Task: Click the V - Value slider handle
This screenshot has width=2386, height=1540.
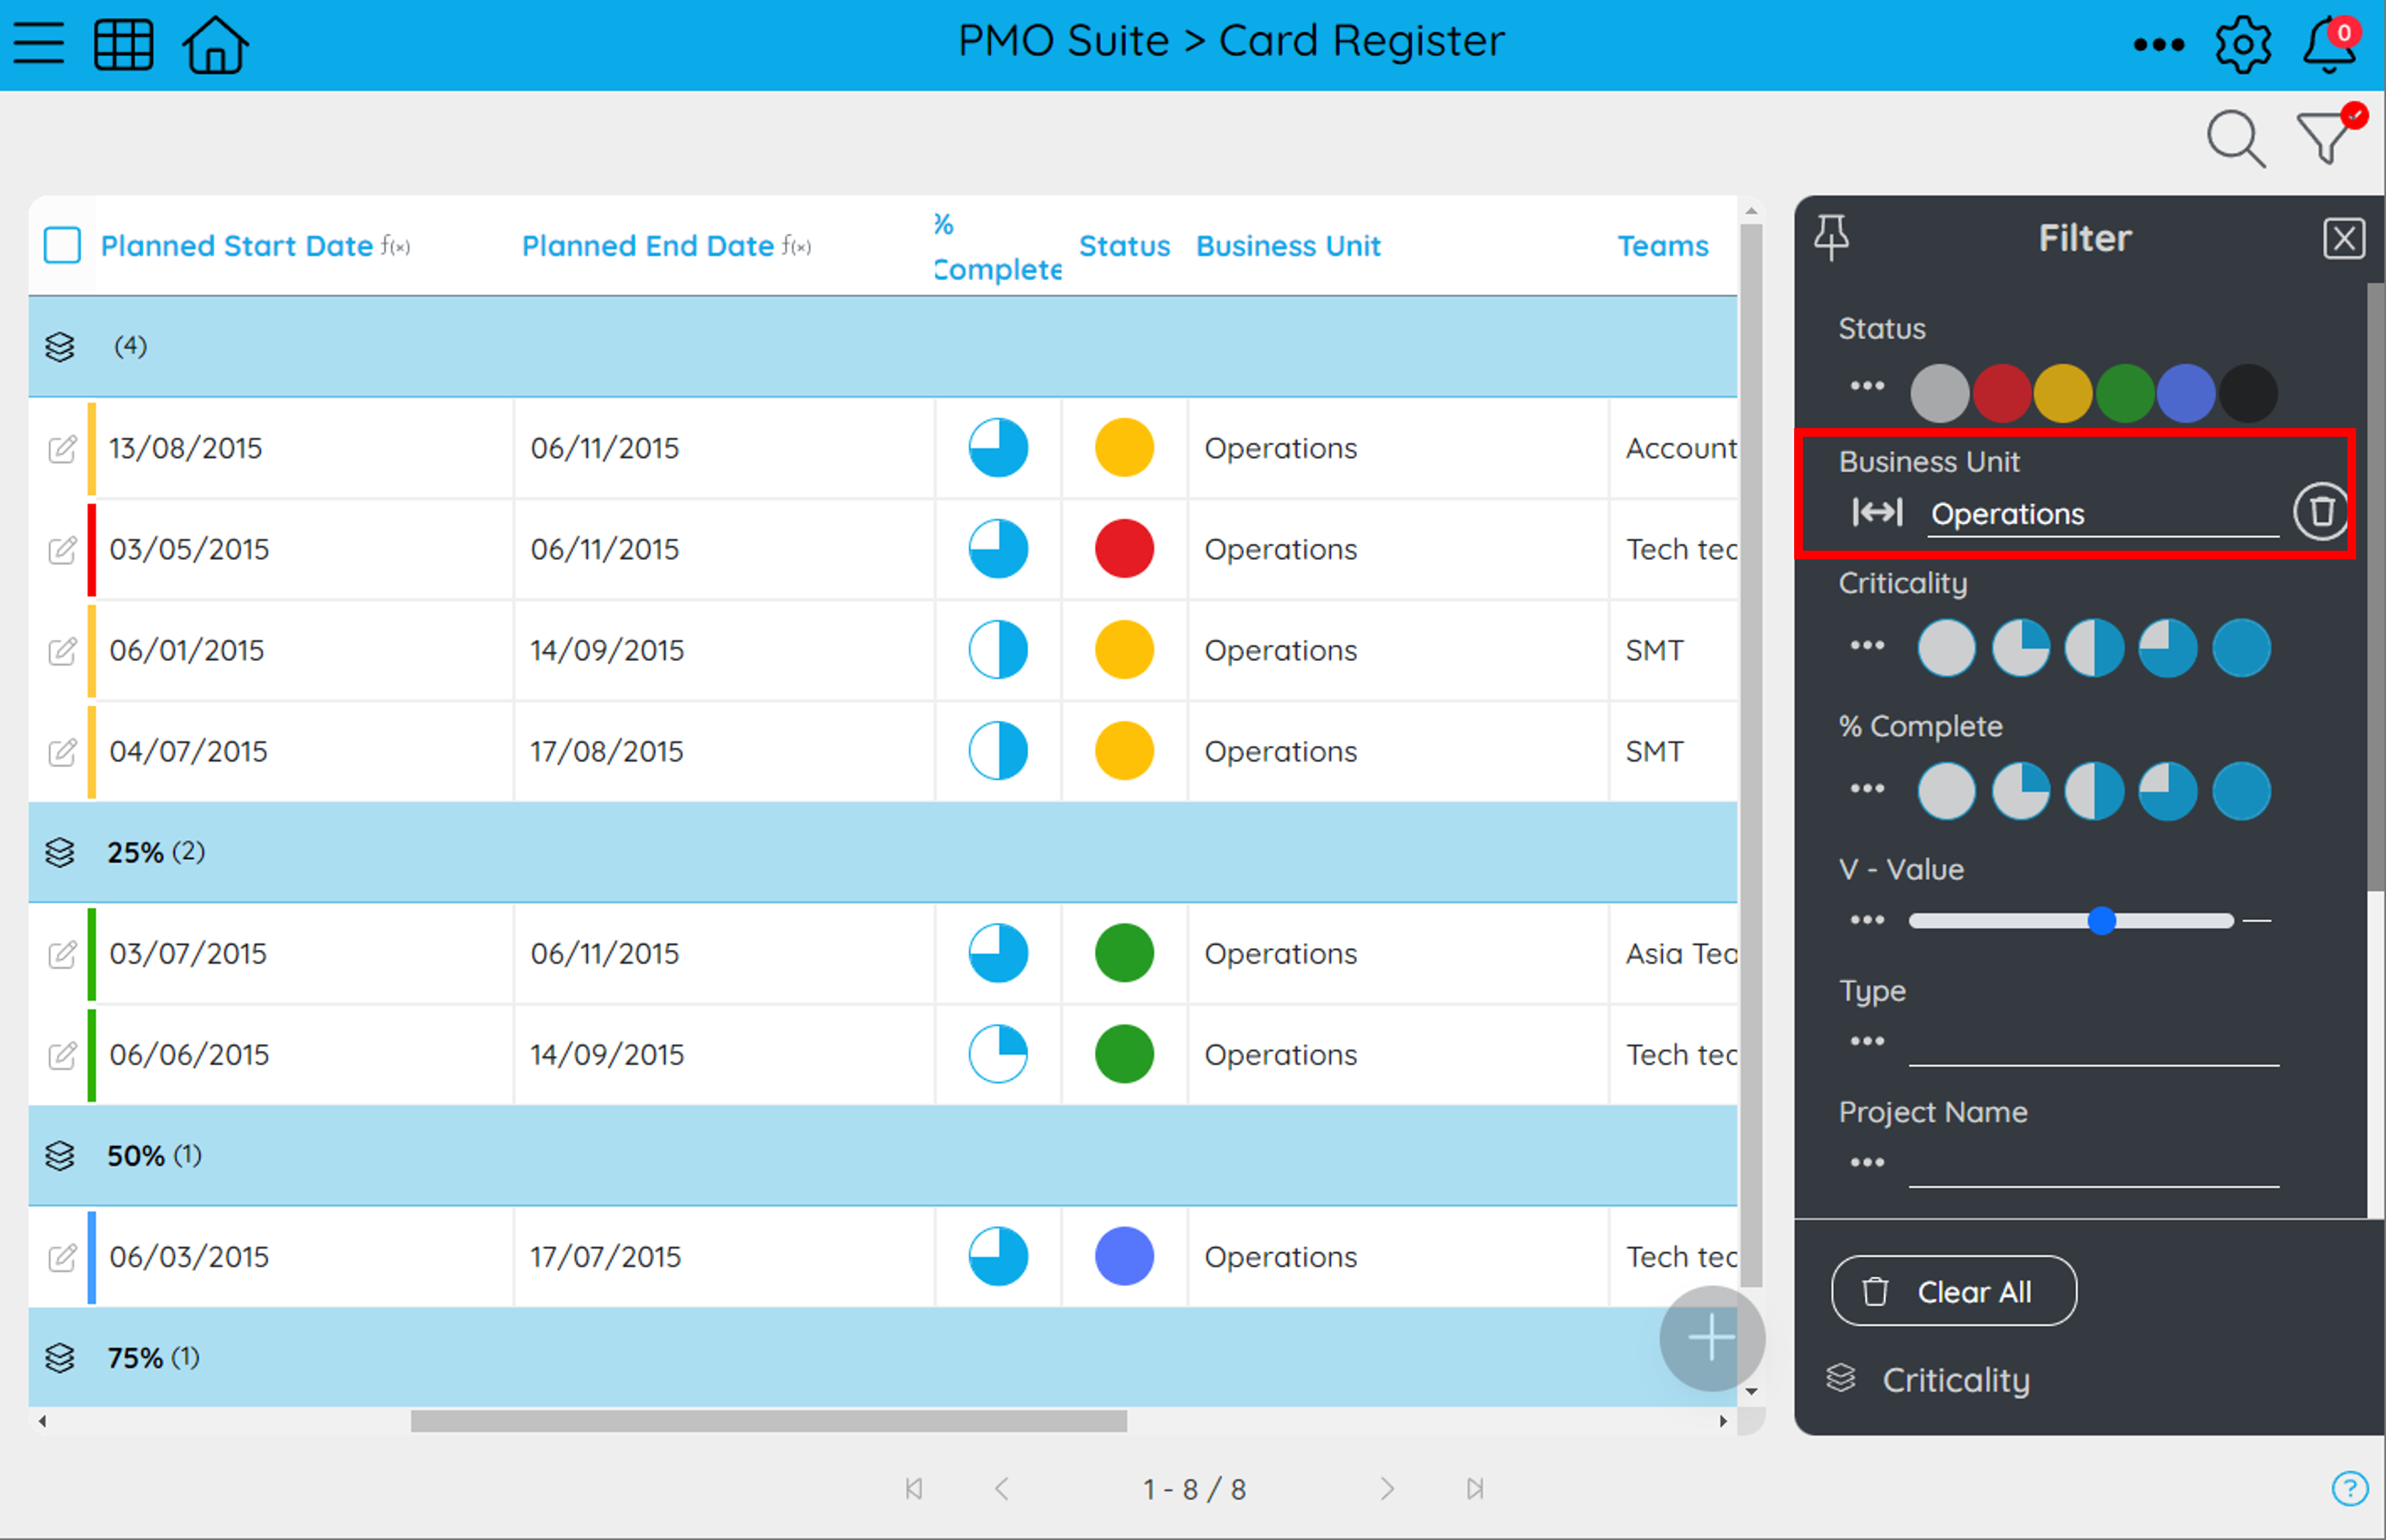Action: 2101,920
